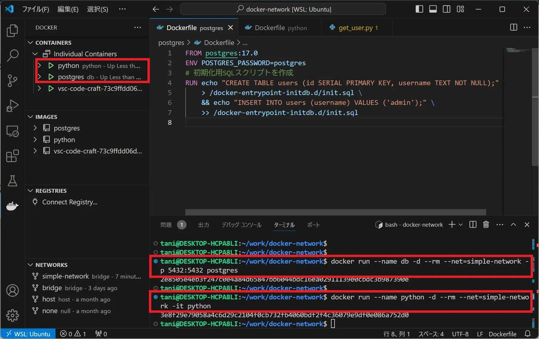Open the Search view icon

pyautogui.click(x=12, y=55)
